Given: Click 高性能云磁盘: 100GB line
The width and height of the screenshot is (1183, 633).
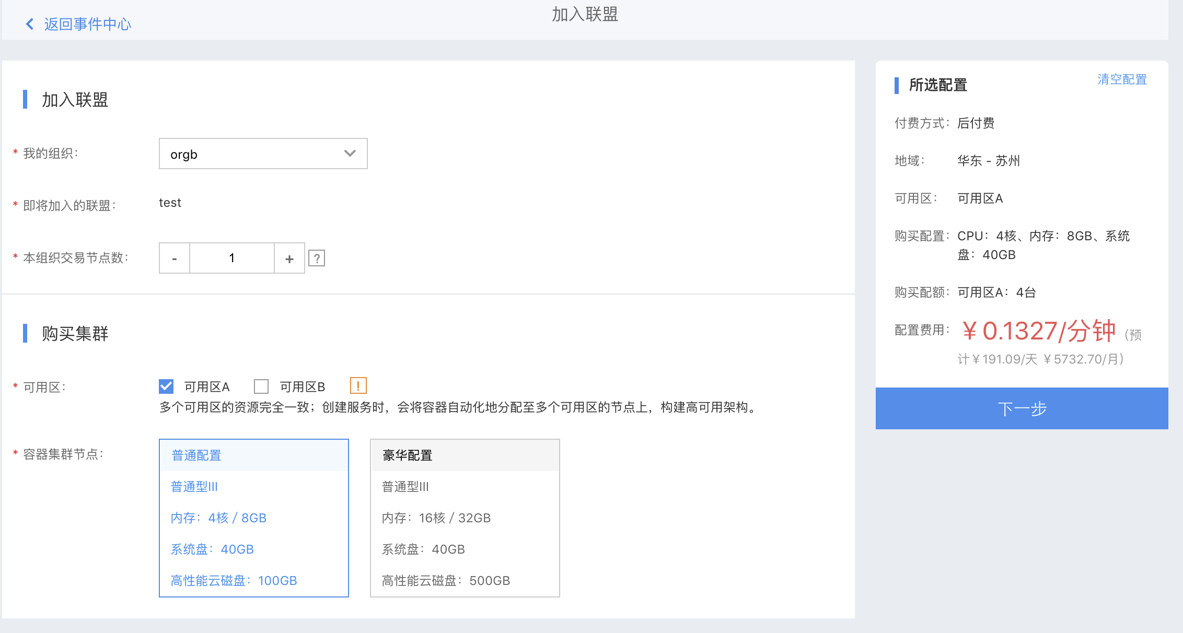Looking at the screenshot, I should 234,581.
